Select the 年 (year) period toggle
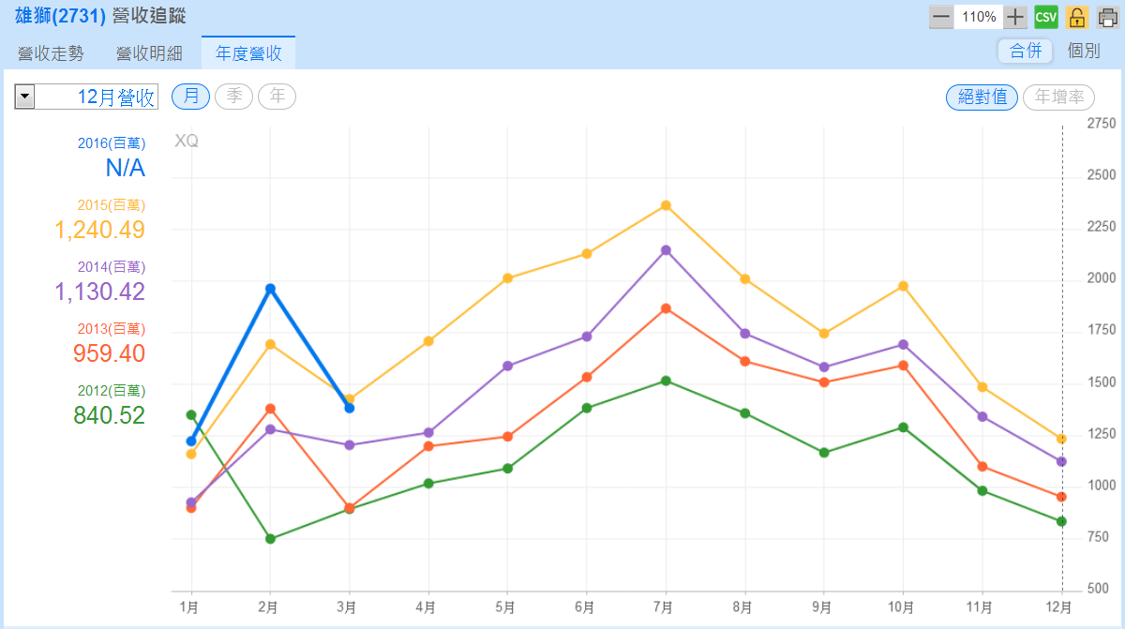The image size is (1125, 629). point(277,96)
